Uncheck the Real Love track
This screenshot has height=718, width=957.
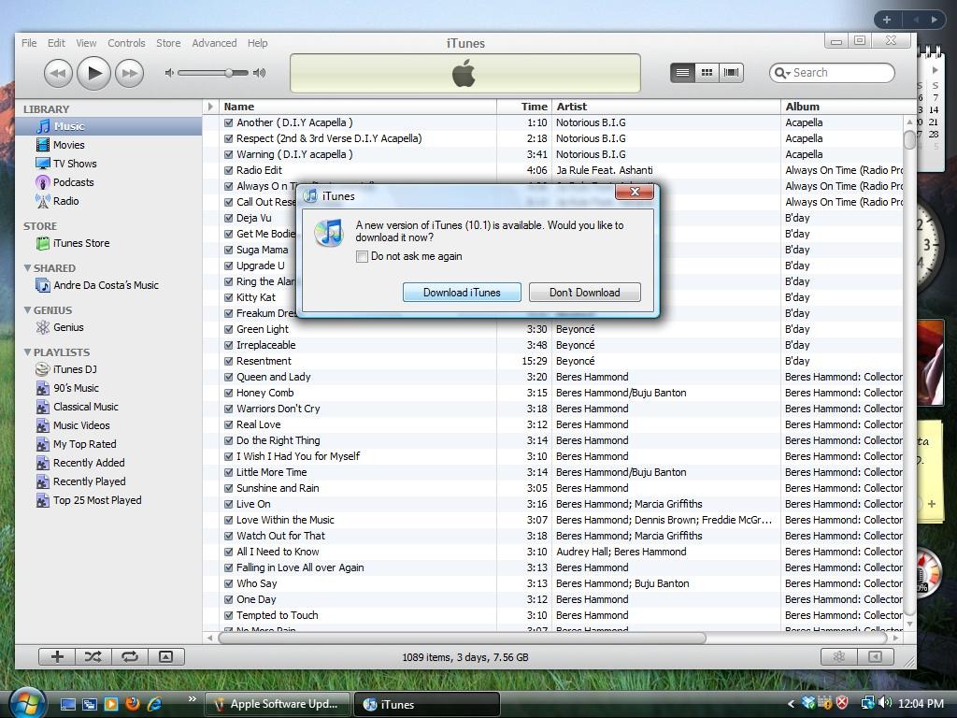[228, 424]
